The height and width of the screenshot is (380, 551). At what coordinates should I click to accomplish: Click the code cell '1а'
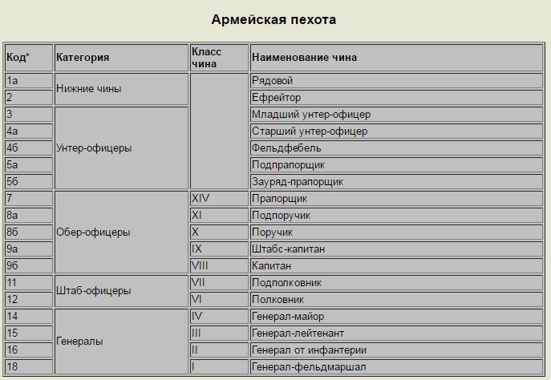click(29, 81)
